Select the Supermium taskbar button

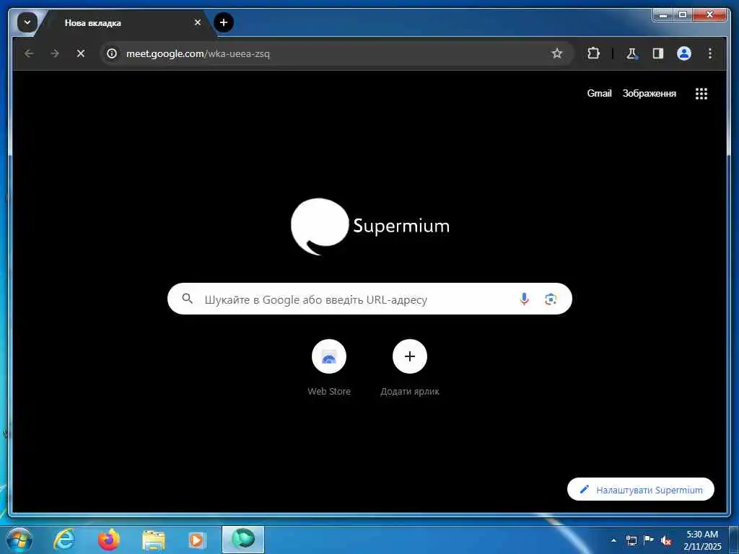pyautogui.click(x=242, y=540)
